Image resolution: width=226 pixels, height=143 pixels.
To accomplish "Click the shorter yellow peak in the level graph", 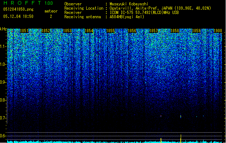I will pyautogui.click(x=161, y=140).
